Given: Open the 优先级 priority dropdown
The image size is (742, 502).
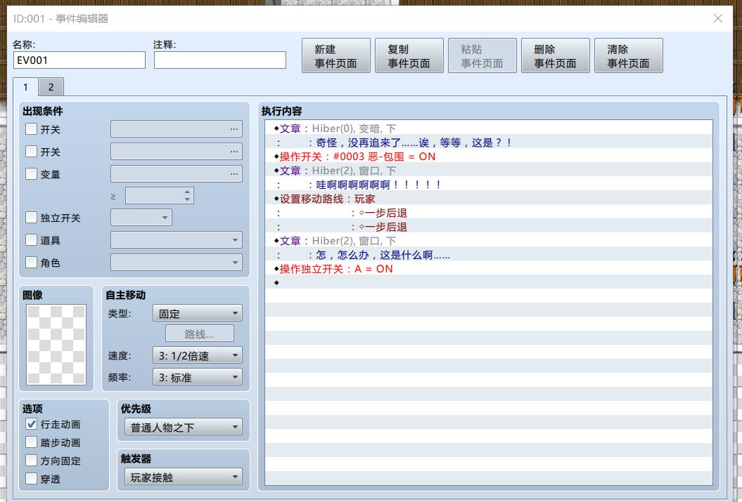Looking at the screenshot, I should point(184,427).
